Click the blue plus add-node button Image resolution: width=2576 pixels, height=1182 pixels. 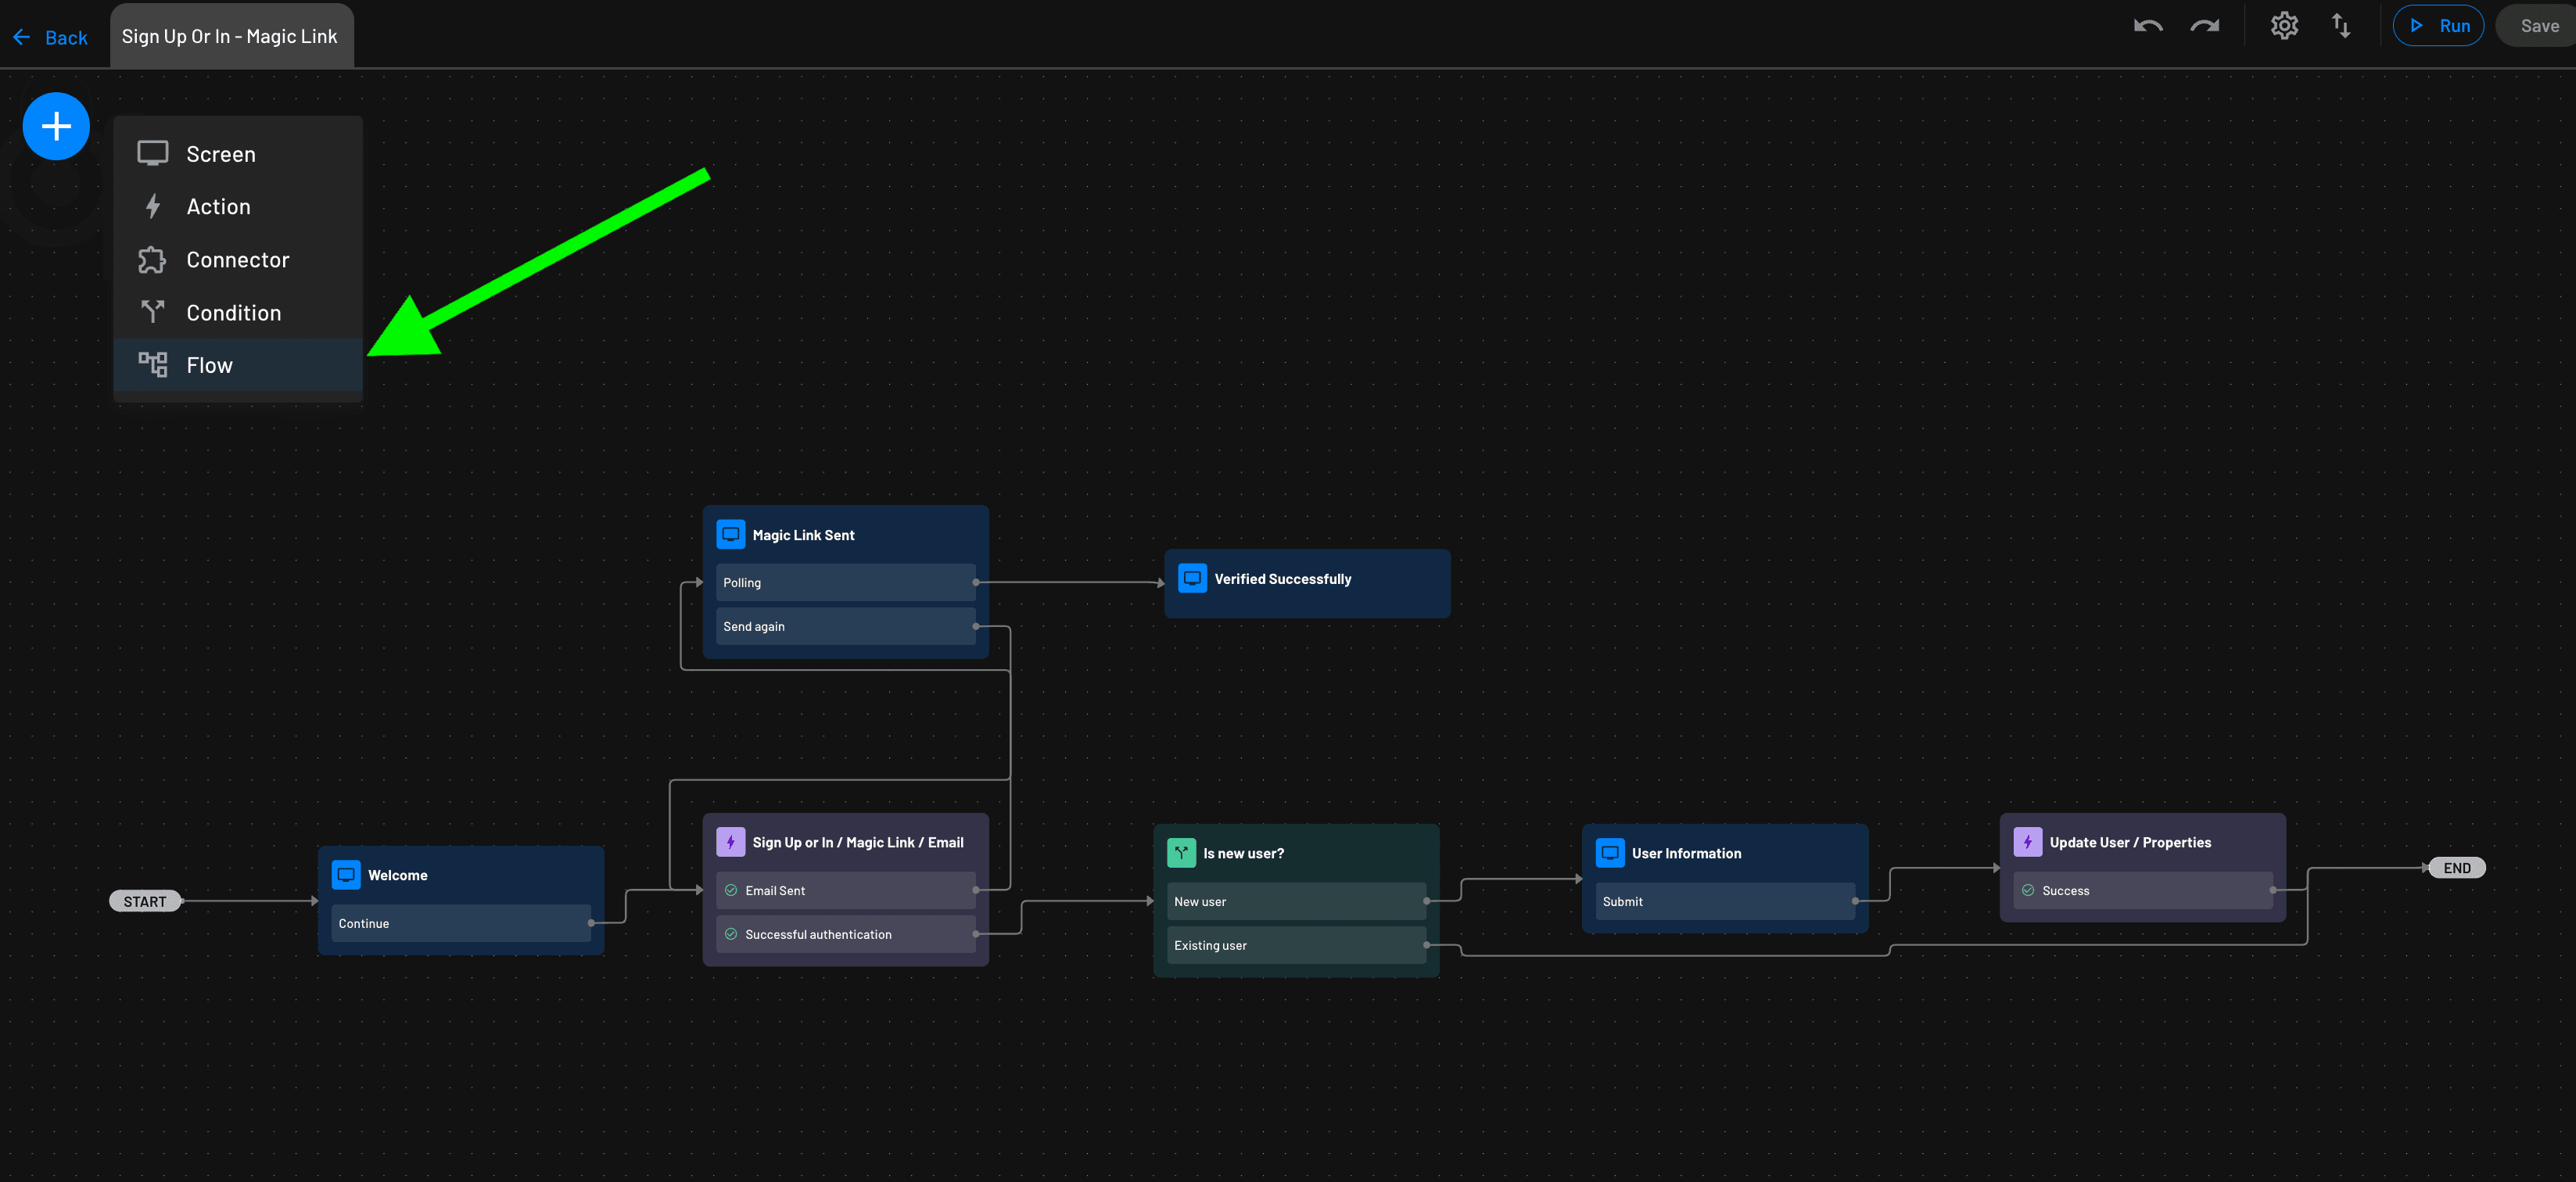pos(56,126)
